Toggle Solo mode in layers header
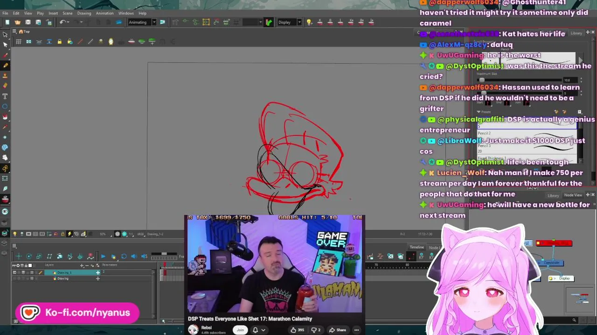Viewport: 597px width, 335px height. pyautogui.click(x=19, y=266)
